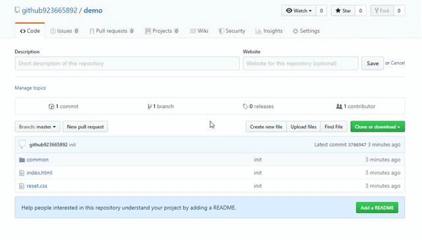Click the commit author avatar placeholder
This screenshot has height=240, width=422.
[22, 144]
